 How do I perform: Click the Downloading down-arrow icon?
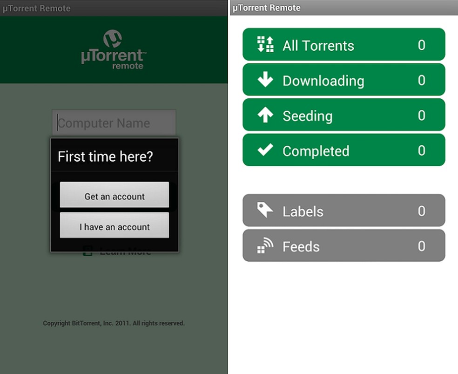click(x=265, y=80)
